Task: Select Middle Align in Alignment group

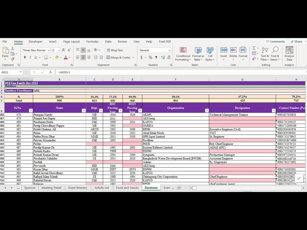Action: click(x=83, y=50)
